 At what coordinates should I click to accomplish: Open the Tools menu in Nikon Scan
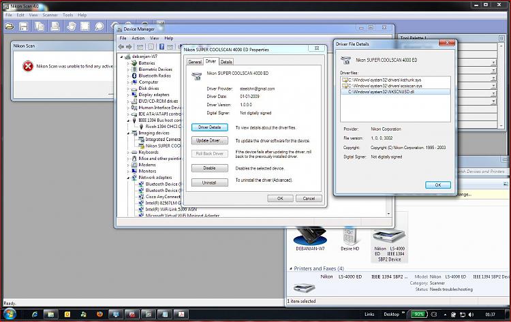click(x=67, y=15)
